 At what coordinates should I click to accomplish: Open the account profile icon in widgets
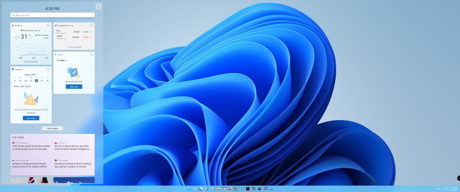tap(99, 7)
